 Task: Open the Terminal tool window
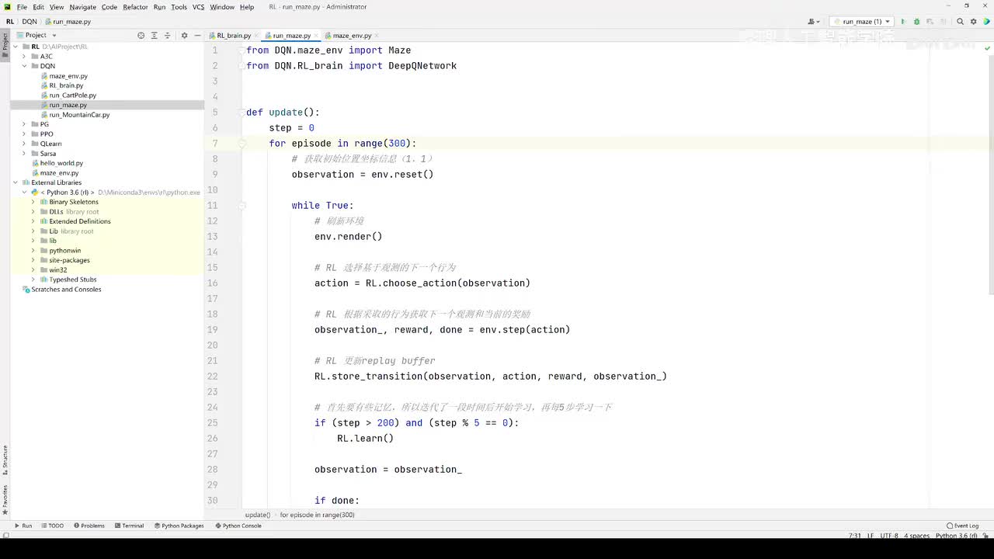click(129, 526)
